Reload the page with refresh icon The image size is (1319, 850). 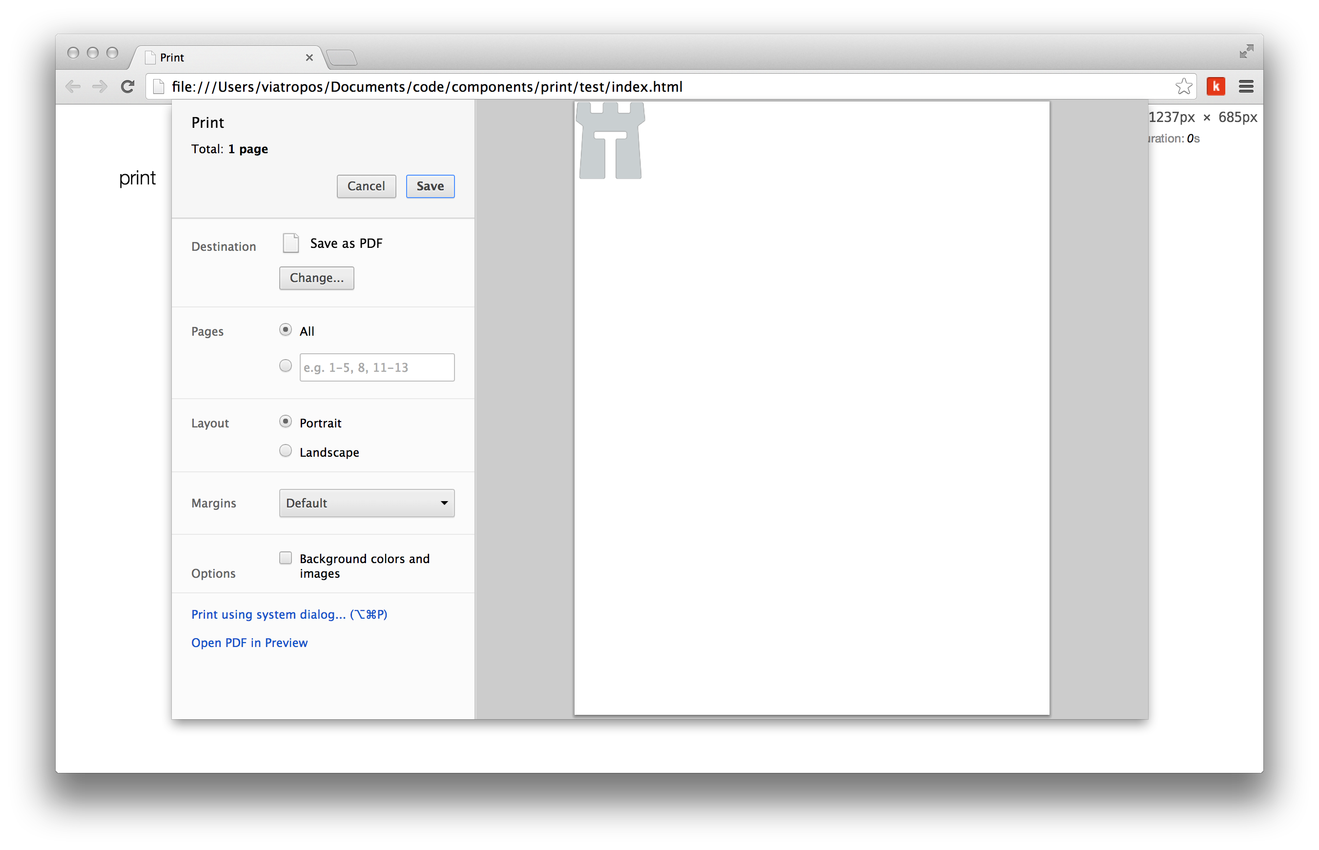[127, 87]
